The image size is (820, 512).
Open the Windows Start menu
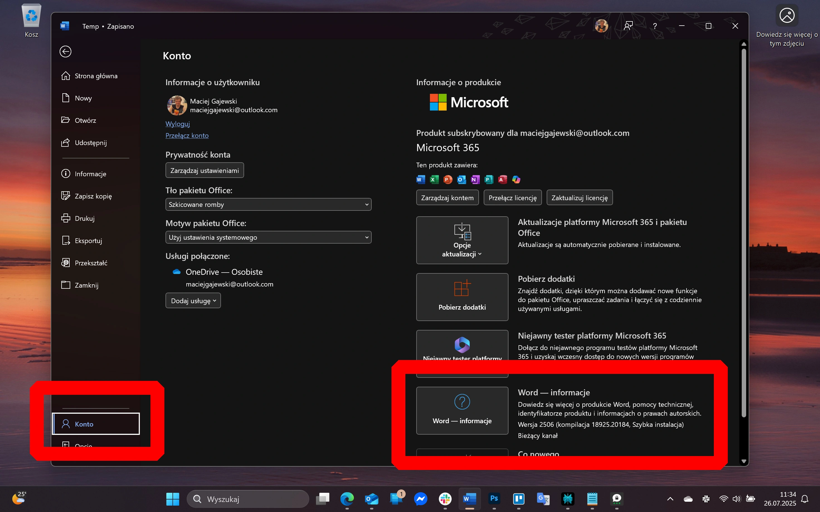coord(172,499)
